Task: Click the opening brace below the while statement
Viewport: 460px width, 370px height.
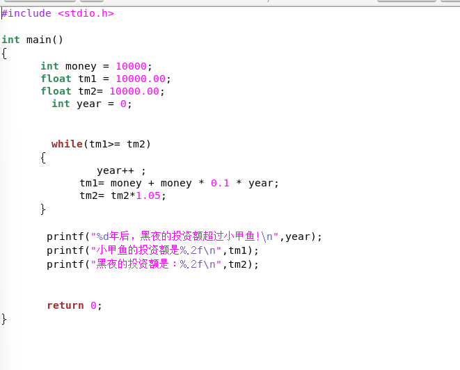Action: (x=43, y=157)
